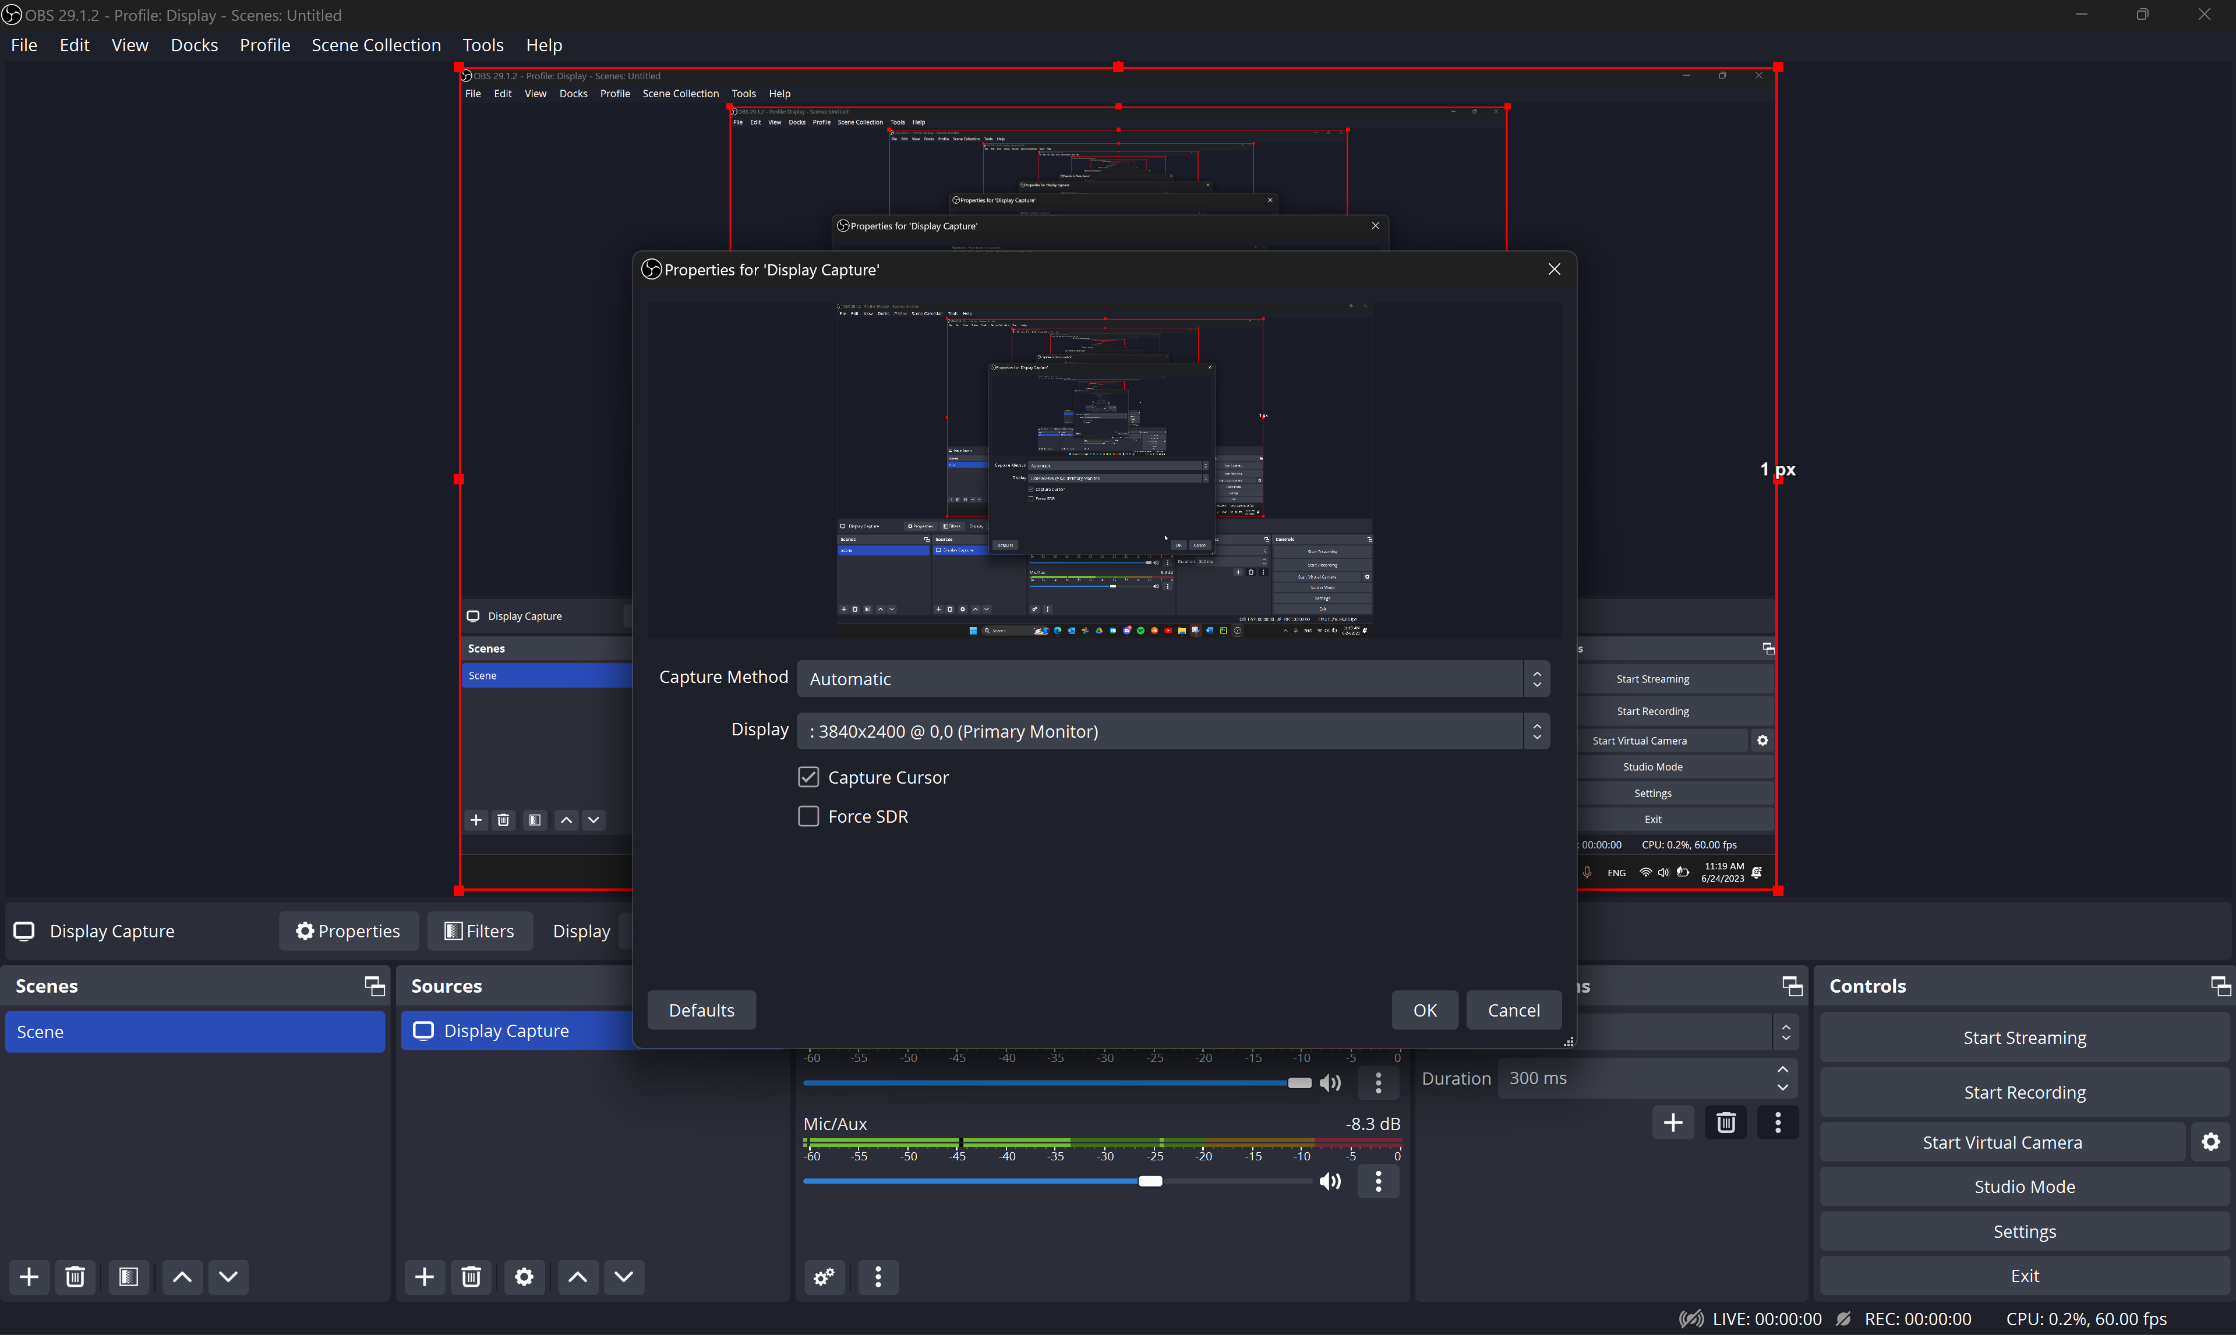Screen dimensions: 2236x1335
Task: Mute the Mic/Aux audio speaker icon
Action: 1330,1181
